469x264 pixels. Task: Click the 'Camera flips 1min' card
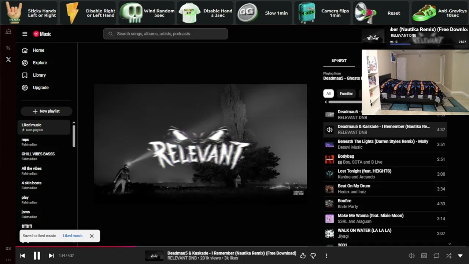tap(322, 13)
